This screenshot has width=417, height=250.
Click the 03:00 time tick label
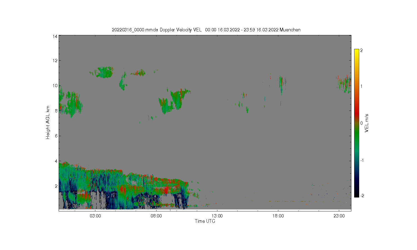(95, 216)
